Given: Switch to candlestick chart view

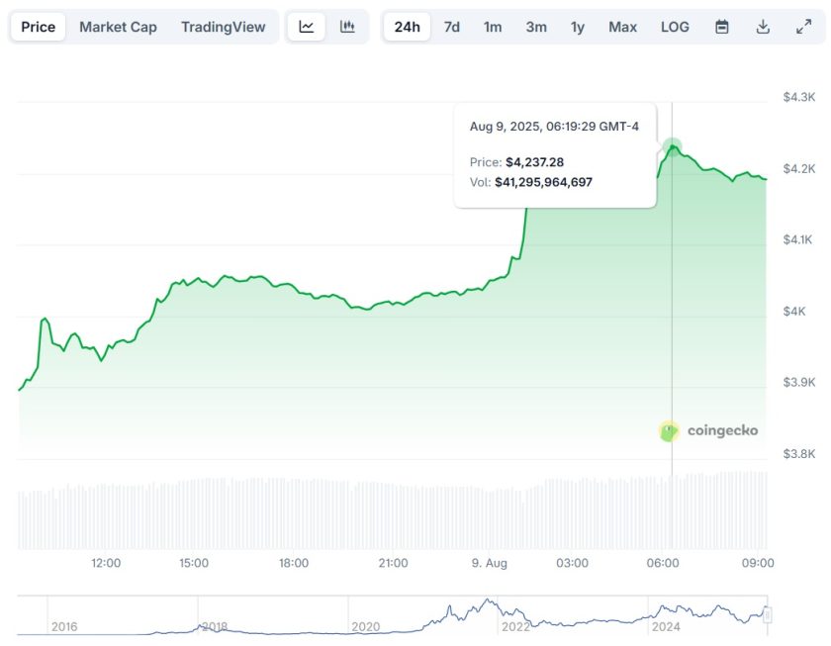Looking at the screenshot, I should pyautogui.click(x=347, y=27).
